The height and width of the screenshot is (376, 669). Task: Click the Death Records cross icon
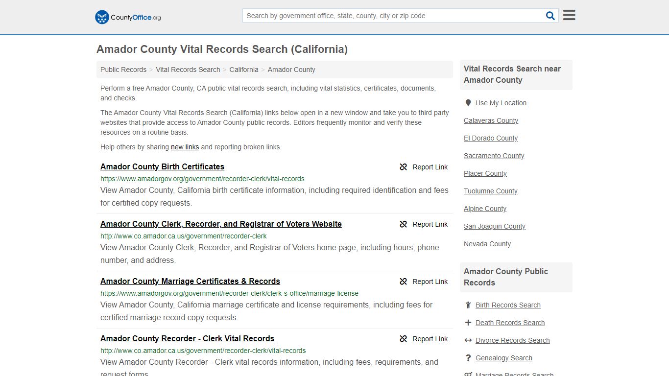pos(468,323)
